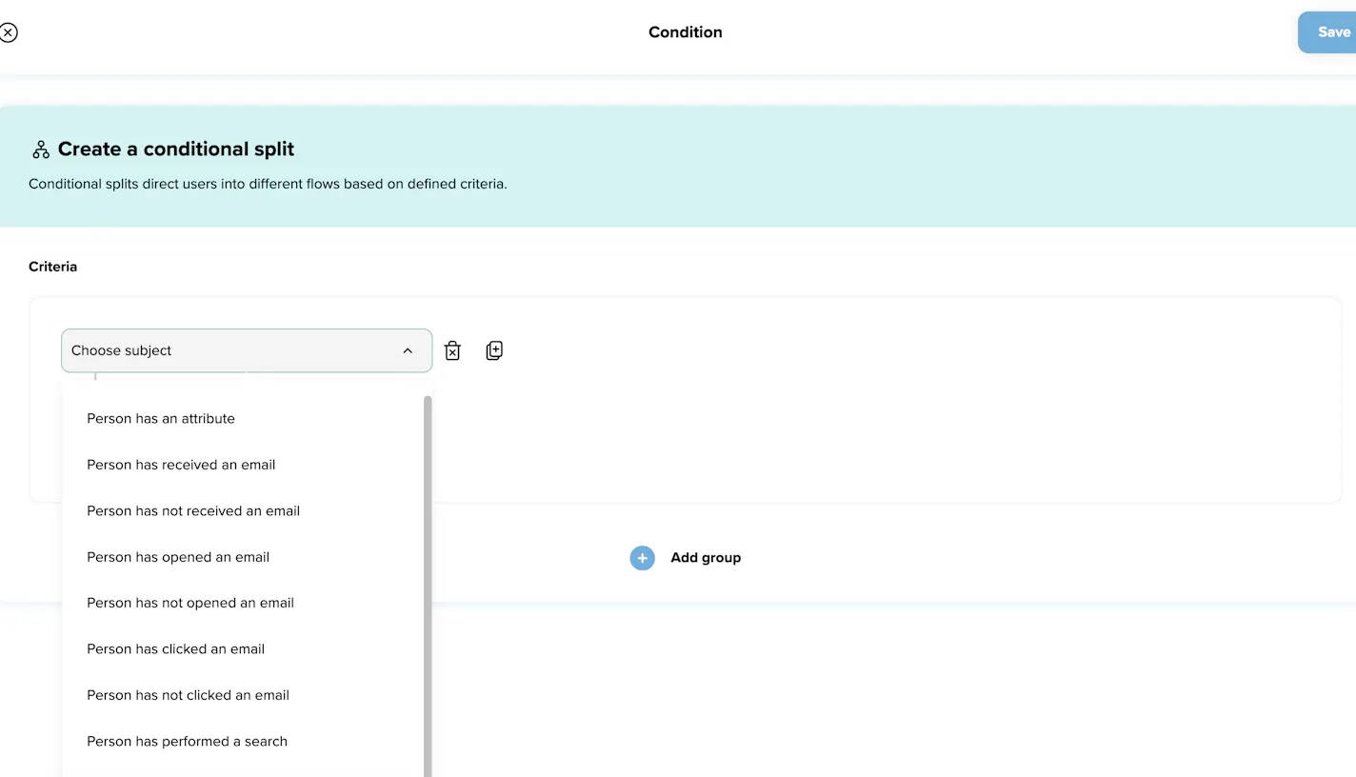Click Person has not received an email

pos(193,511)
